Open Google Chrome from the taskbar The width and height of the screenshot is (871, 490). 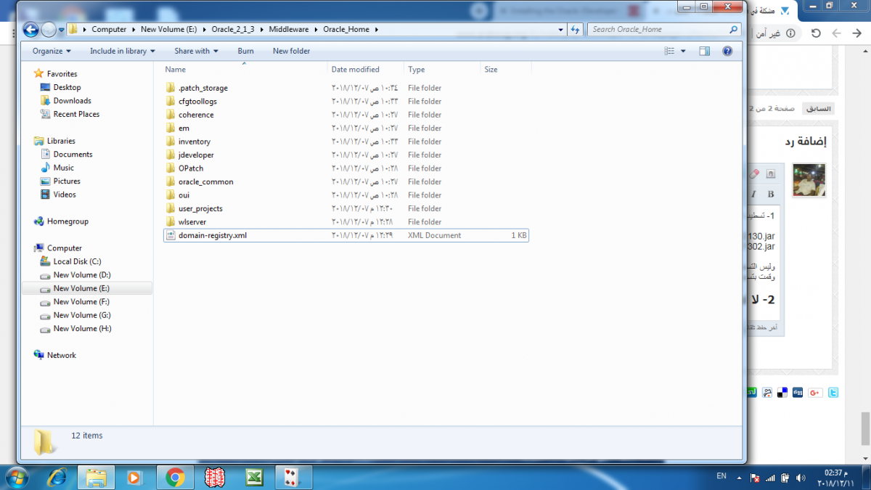click(x=175, y=477)
